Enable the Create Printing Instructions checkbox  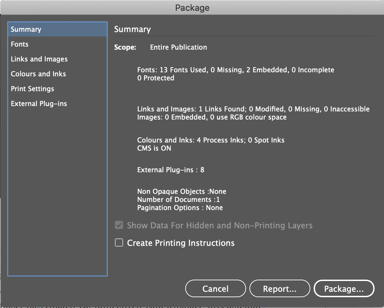coord(119,243)
